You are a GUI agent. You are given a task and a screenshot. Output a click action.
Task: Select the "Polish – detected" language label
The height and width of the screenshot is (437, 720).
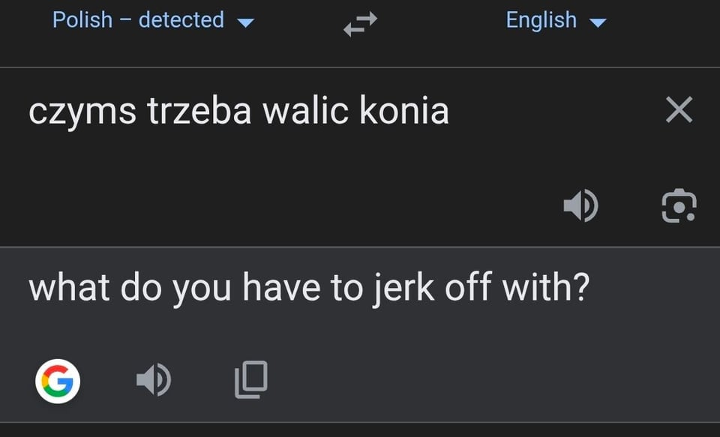click(x=138, y=19)
